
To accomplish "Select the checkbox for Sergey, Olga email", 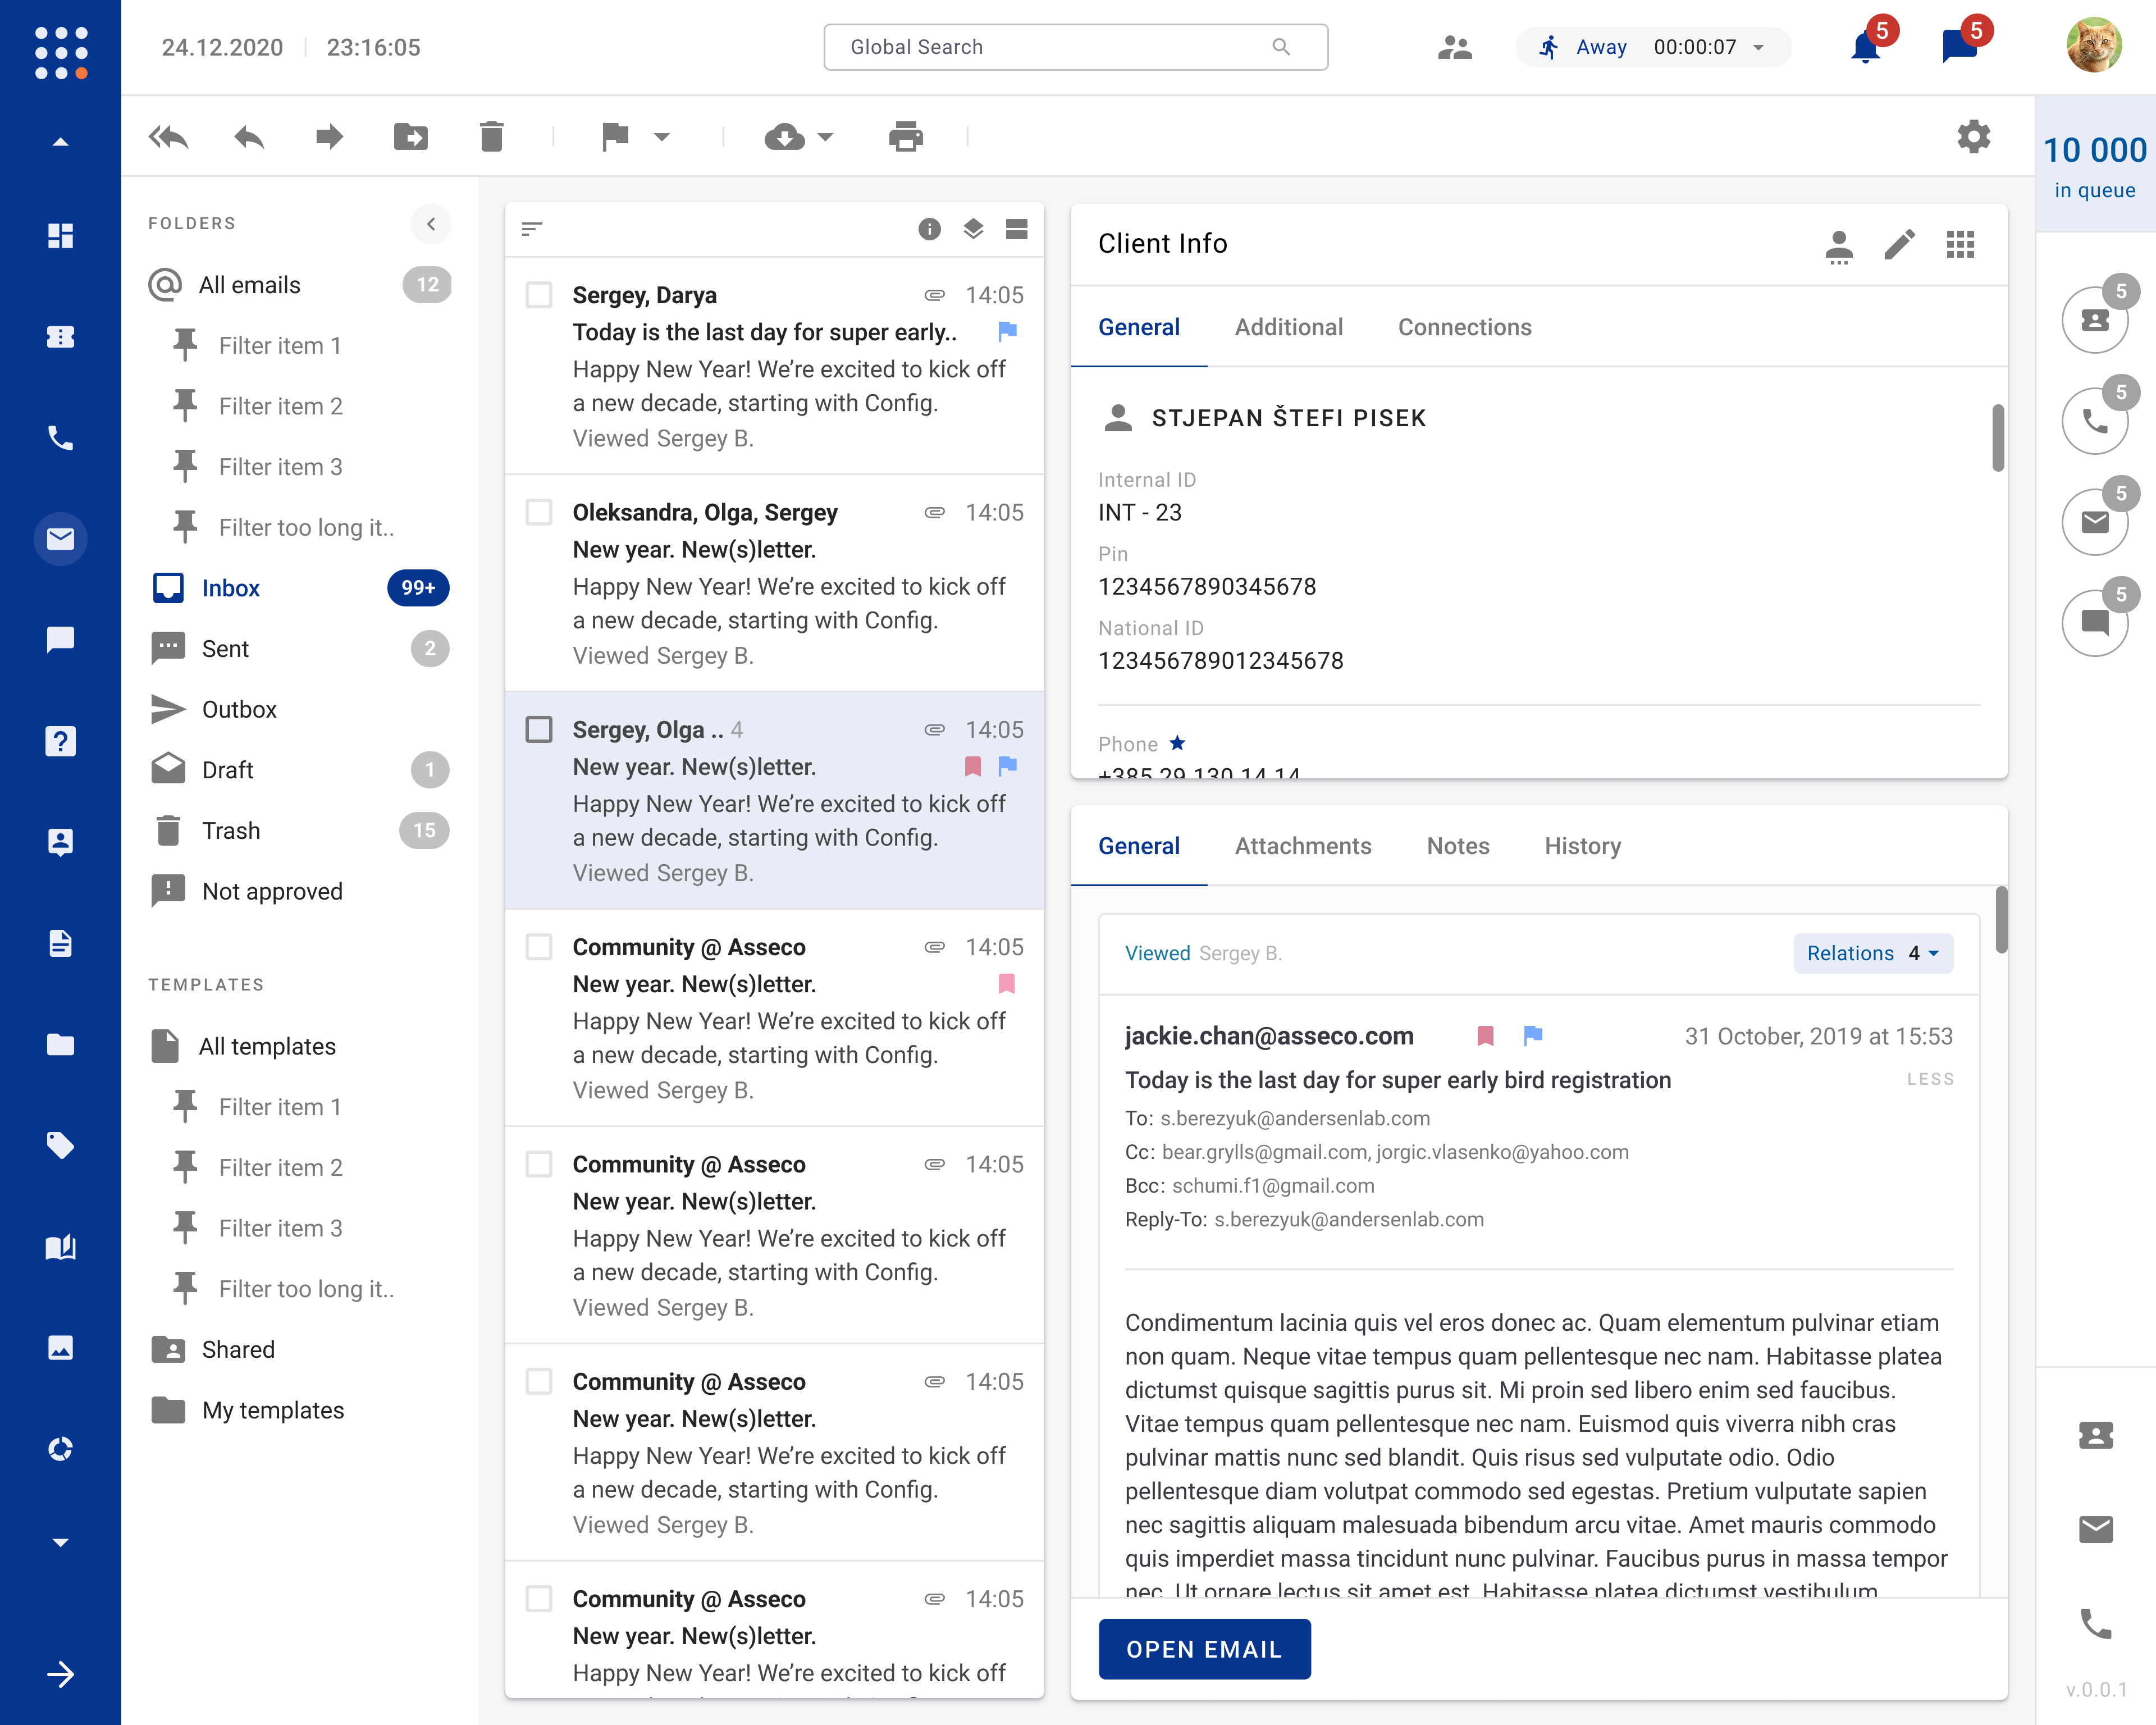I will tap(539, 729).
